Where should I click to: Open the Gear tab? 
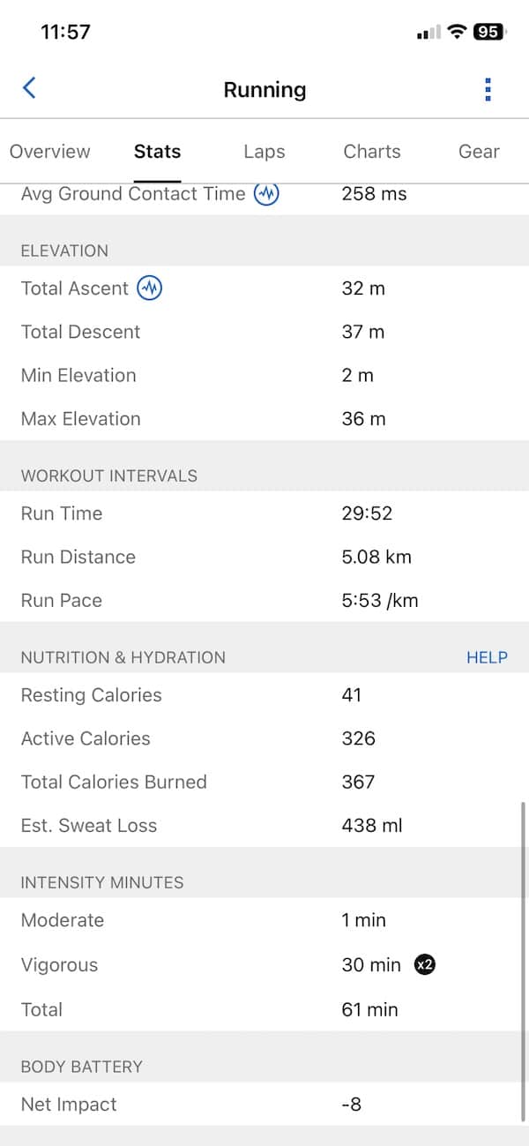479,152
